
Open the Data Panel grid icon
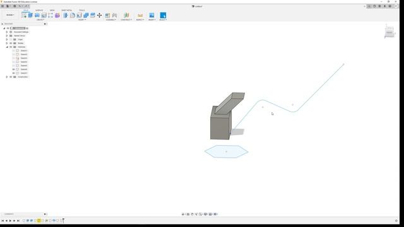[x=3, y=6]
